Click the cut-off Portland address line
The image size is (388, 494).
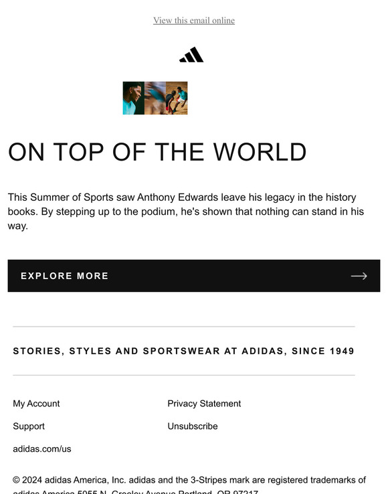click(x=135, y=491)
